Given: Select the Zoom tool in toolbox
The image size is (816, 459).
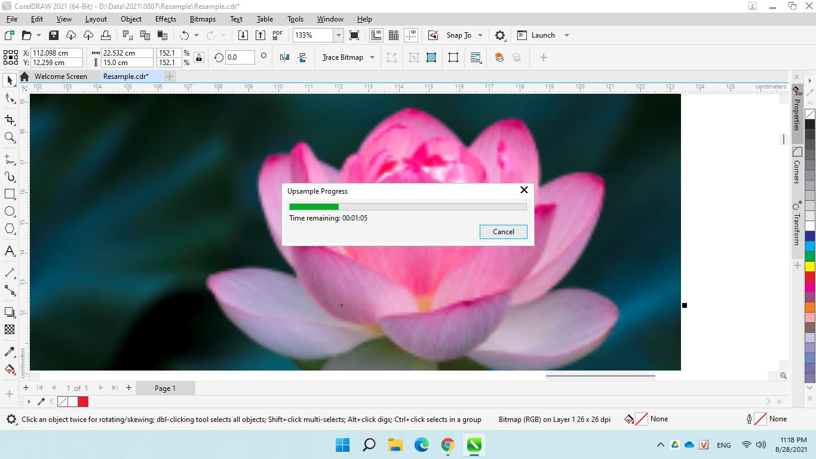Looking at the screenshot, I should pos(10,137).
